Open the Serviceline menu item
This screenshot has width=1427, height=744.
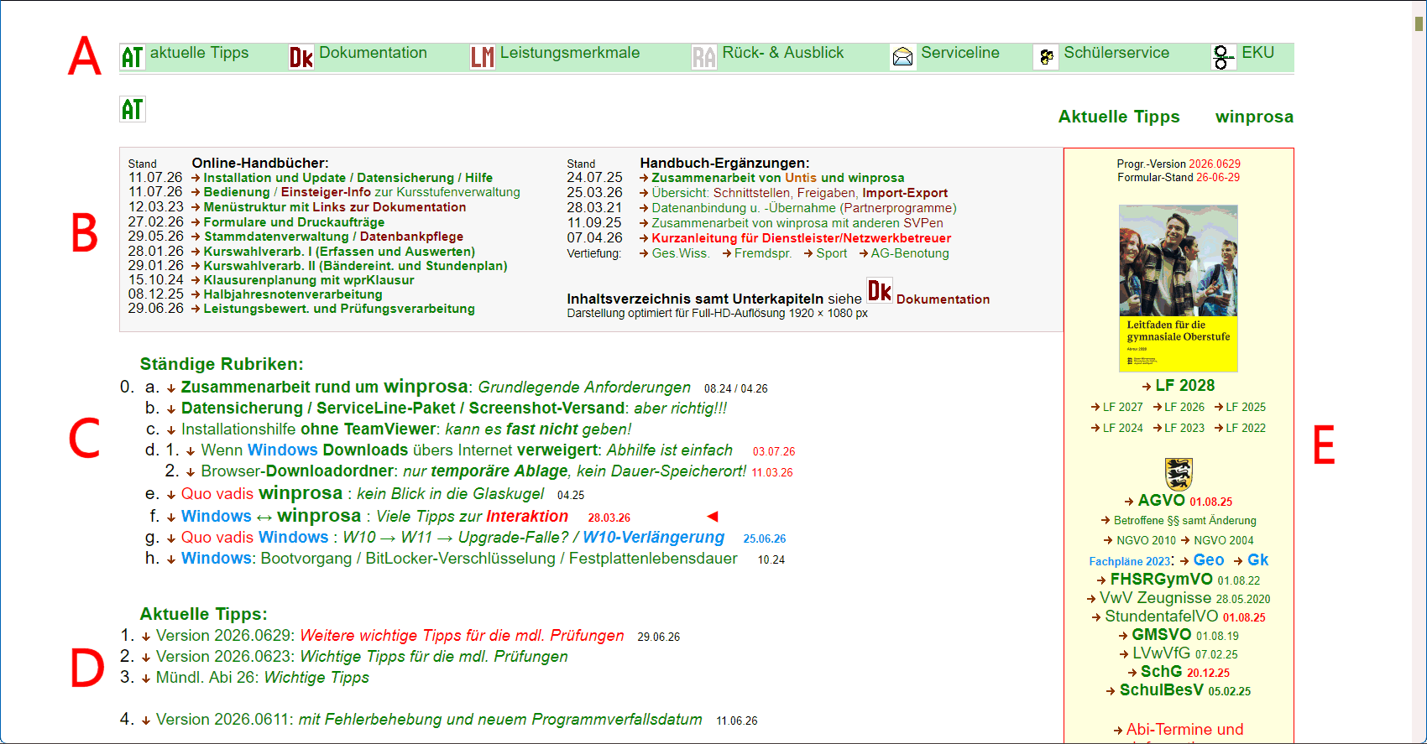click(960, 53)
